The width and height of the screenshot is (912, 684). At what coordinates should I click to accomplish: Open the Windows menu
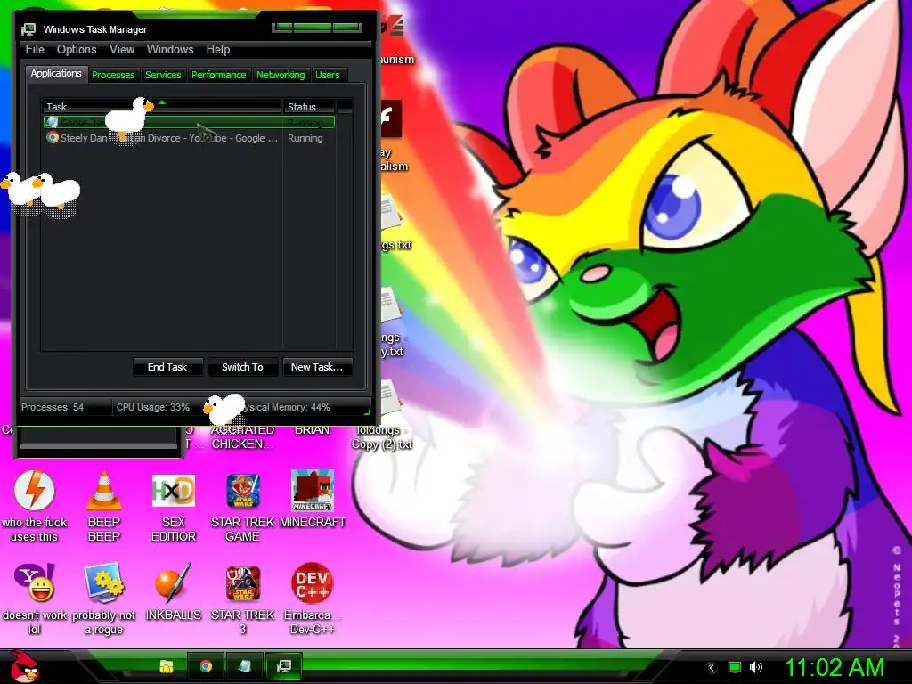[x=170, y=50]
